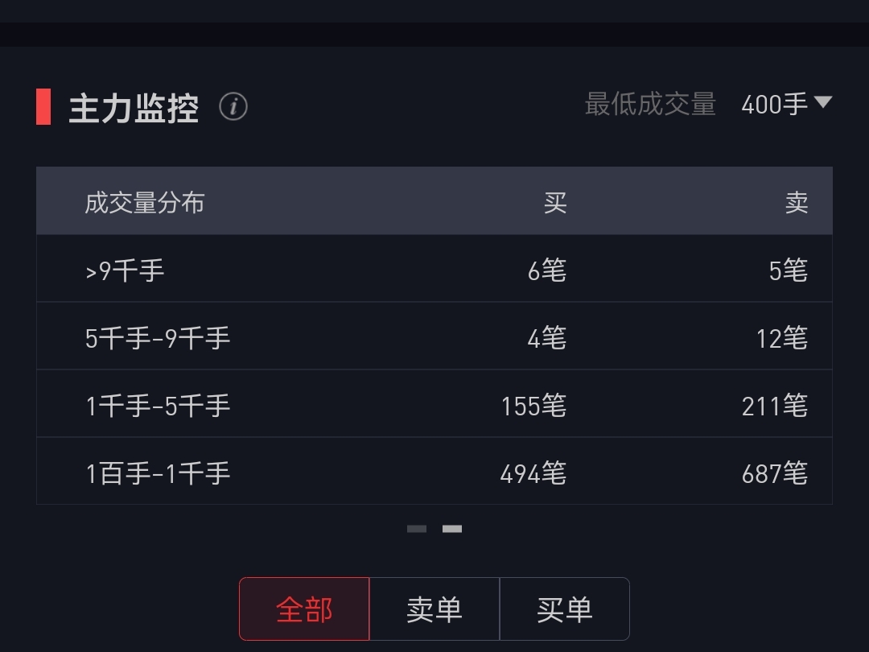869x652 pixels.
Task: Click the 卖 column header
Action: click(796, 202)
